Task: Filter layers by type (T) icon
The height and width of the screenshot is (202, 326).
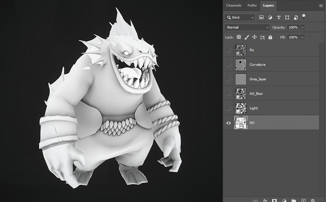Action: point(278,17)
